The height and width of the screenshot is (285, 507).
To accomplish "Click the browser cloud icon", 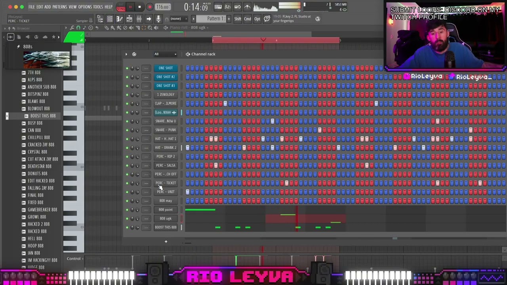I will [45, 37].
